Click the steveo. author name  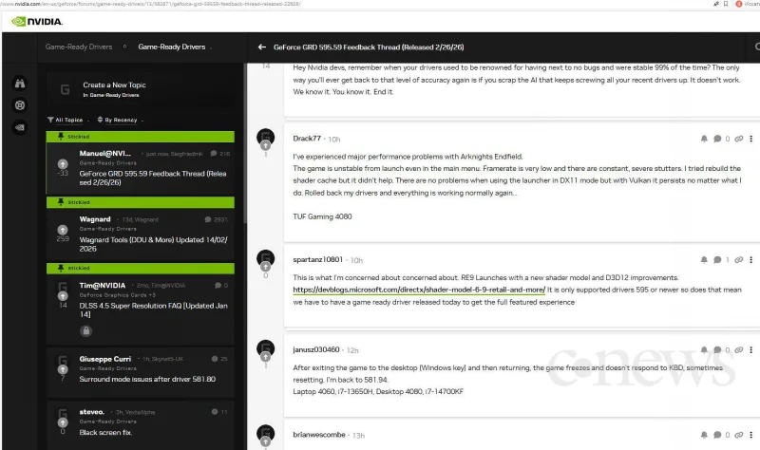click(91, 412)
